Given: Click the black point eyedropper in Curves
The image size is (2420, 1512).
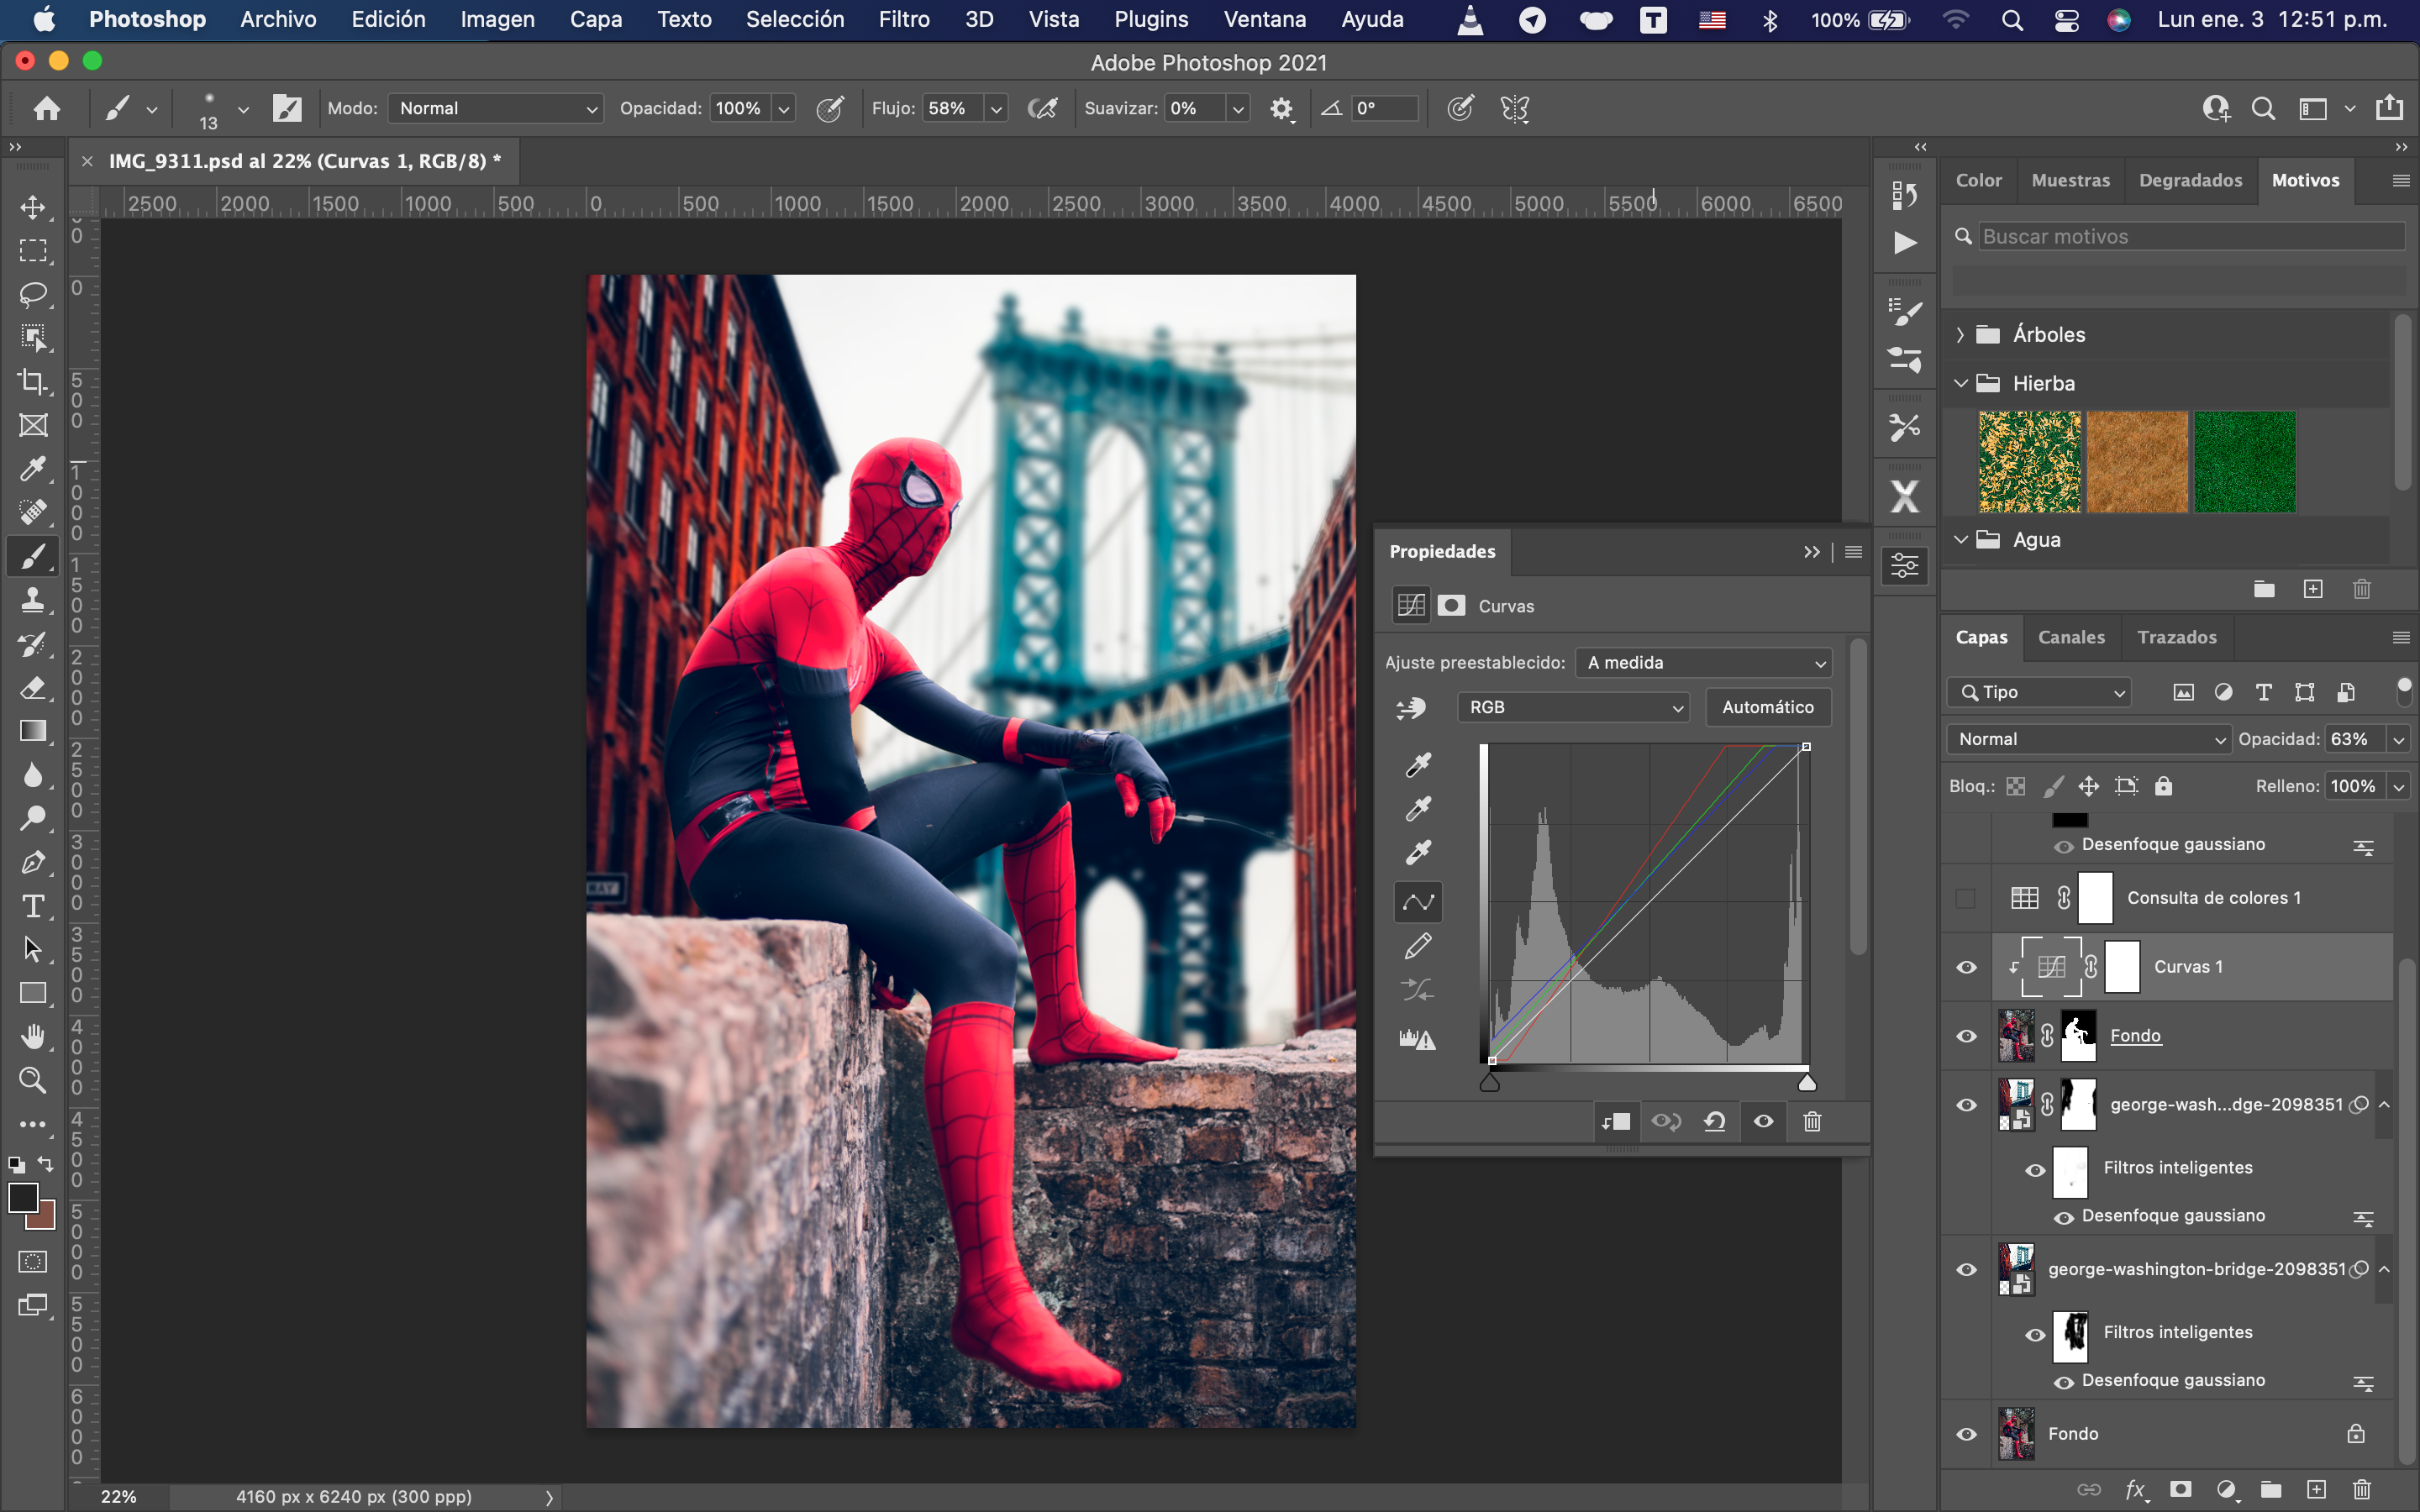Looking at the screenshot, I should (1418, 765).
